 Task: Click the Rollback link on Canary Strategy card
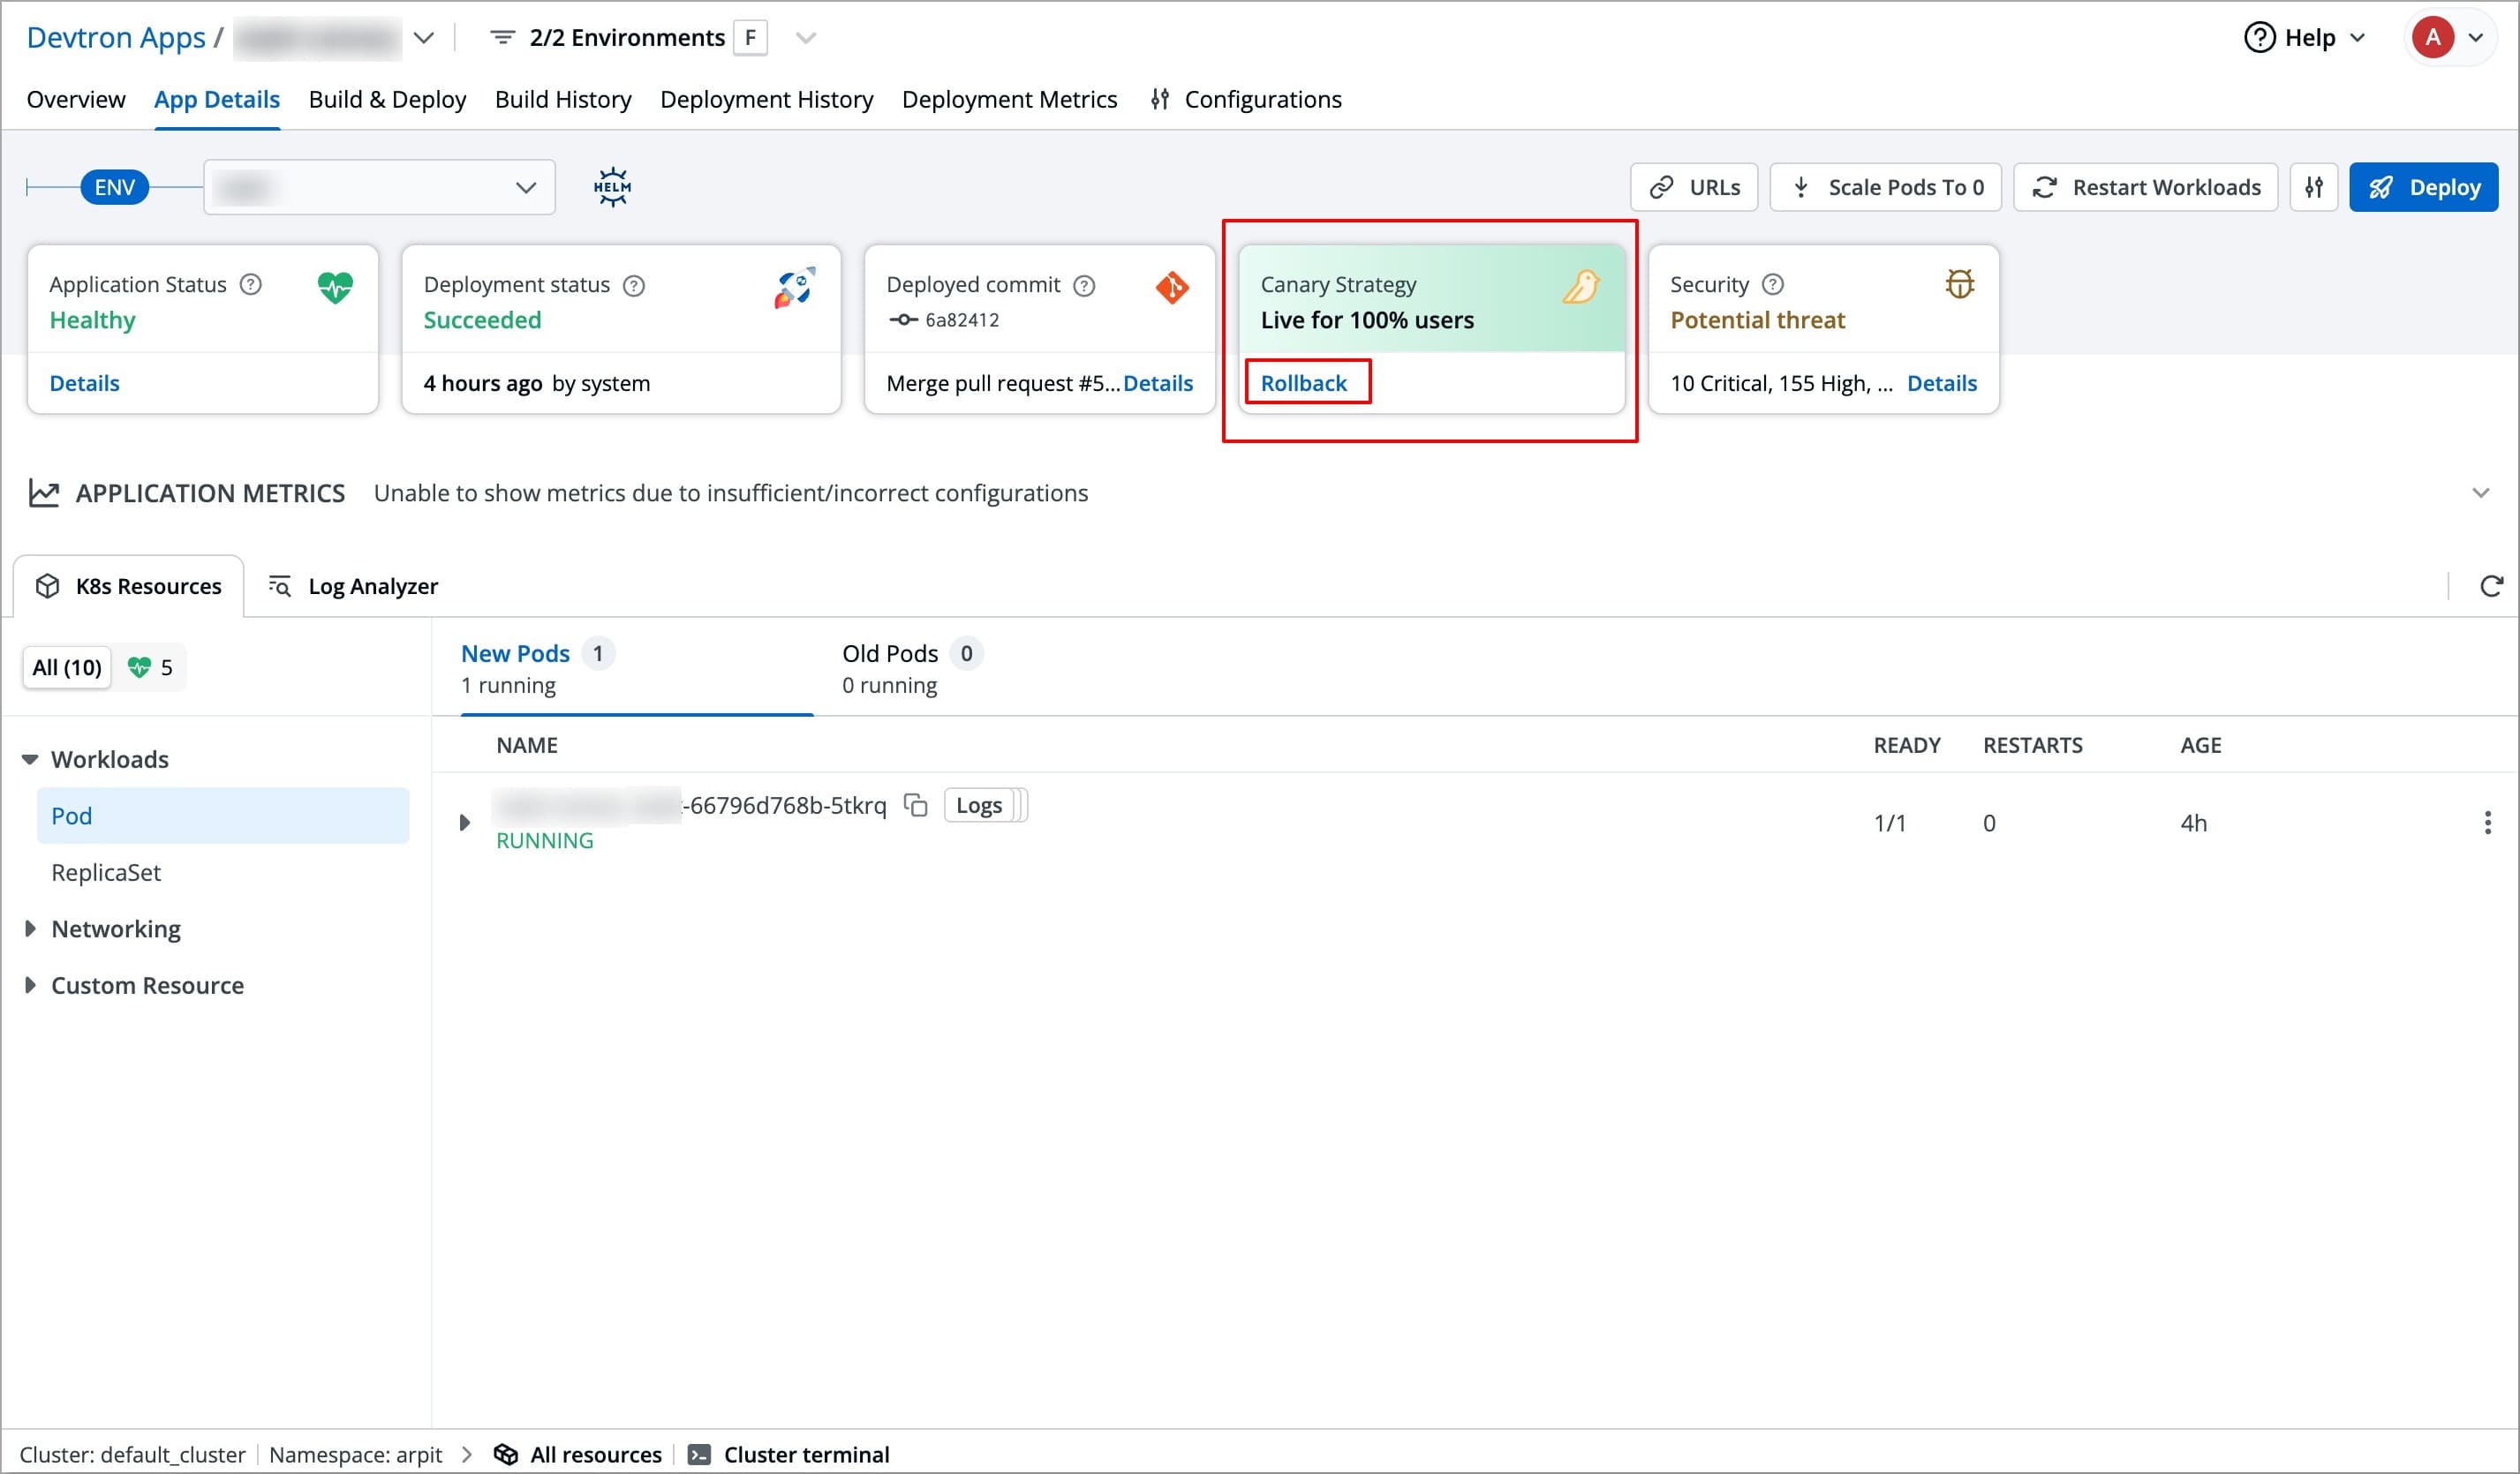(x=1307, y=382)
